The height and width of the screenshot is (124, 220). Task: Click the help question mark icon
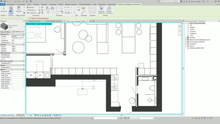[x=208, y=1]
